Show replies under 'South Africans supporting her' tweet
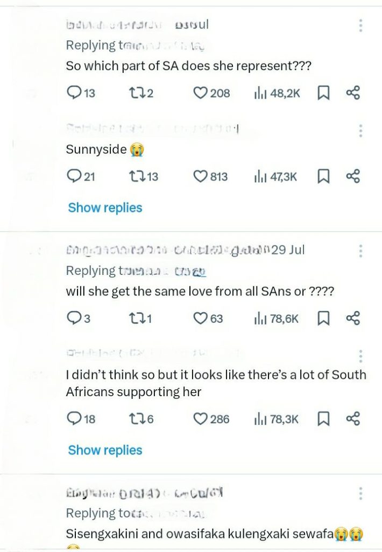The image size is (382, 552). pyautogui.click(x=105, y=450)
